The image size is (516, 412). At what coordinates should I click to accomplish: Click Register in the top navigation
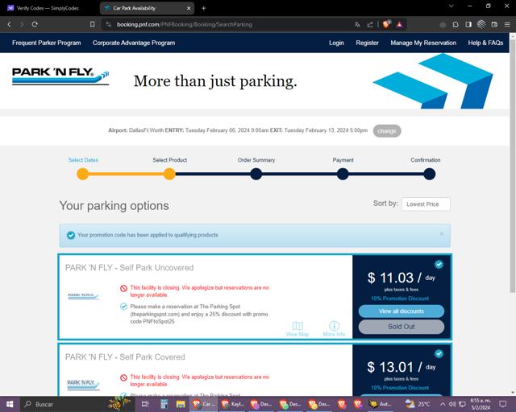[367, 43]
